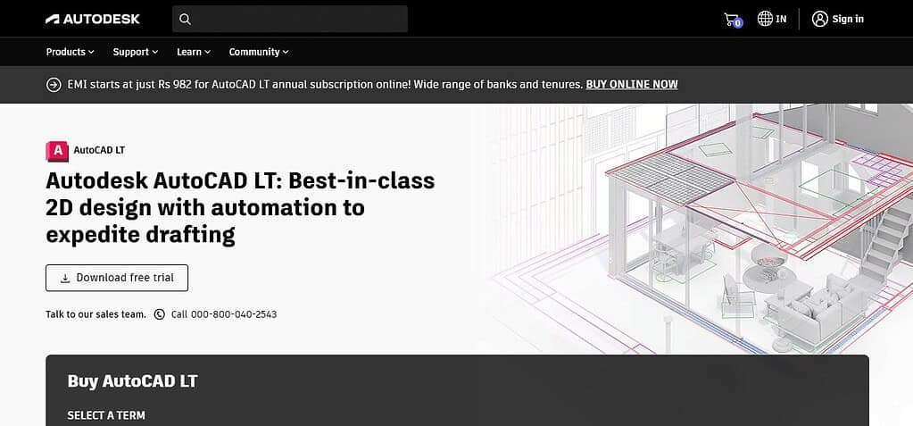The height and width of the screenshot is (426, 913).
Task: Click the Autodesk logo
Action: [93, 20]
